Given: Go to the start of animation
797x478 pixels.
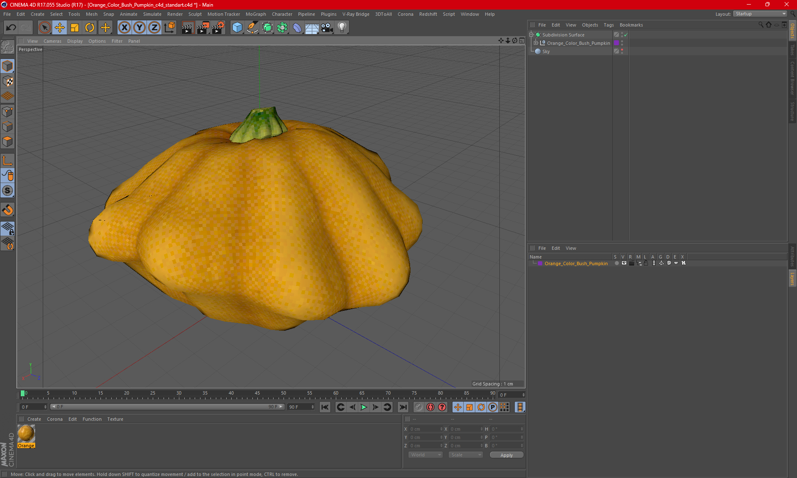Looking at the screenshot, I should pyautogui.click(x=325, y=407).
